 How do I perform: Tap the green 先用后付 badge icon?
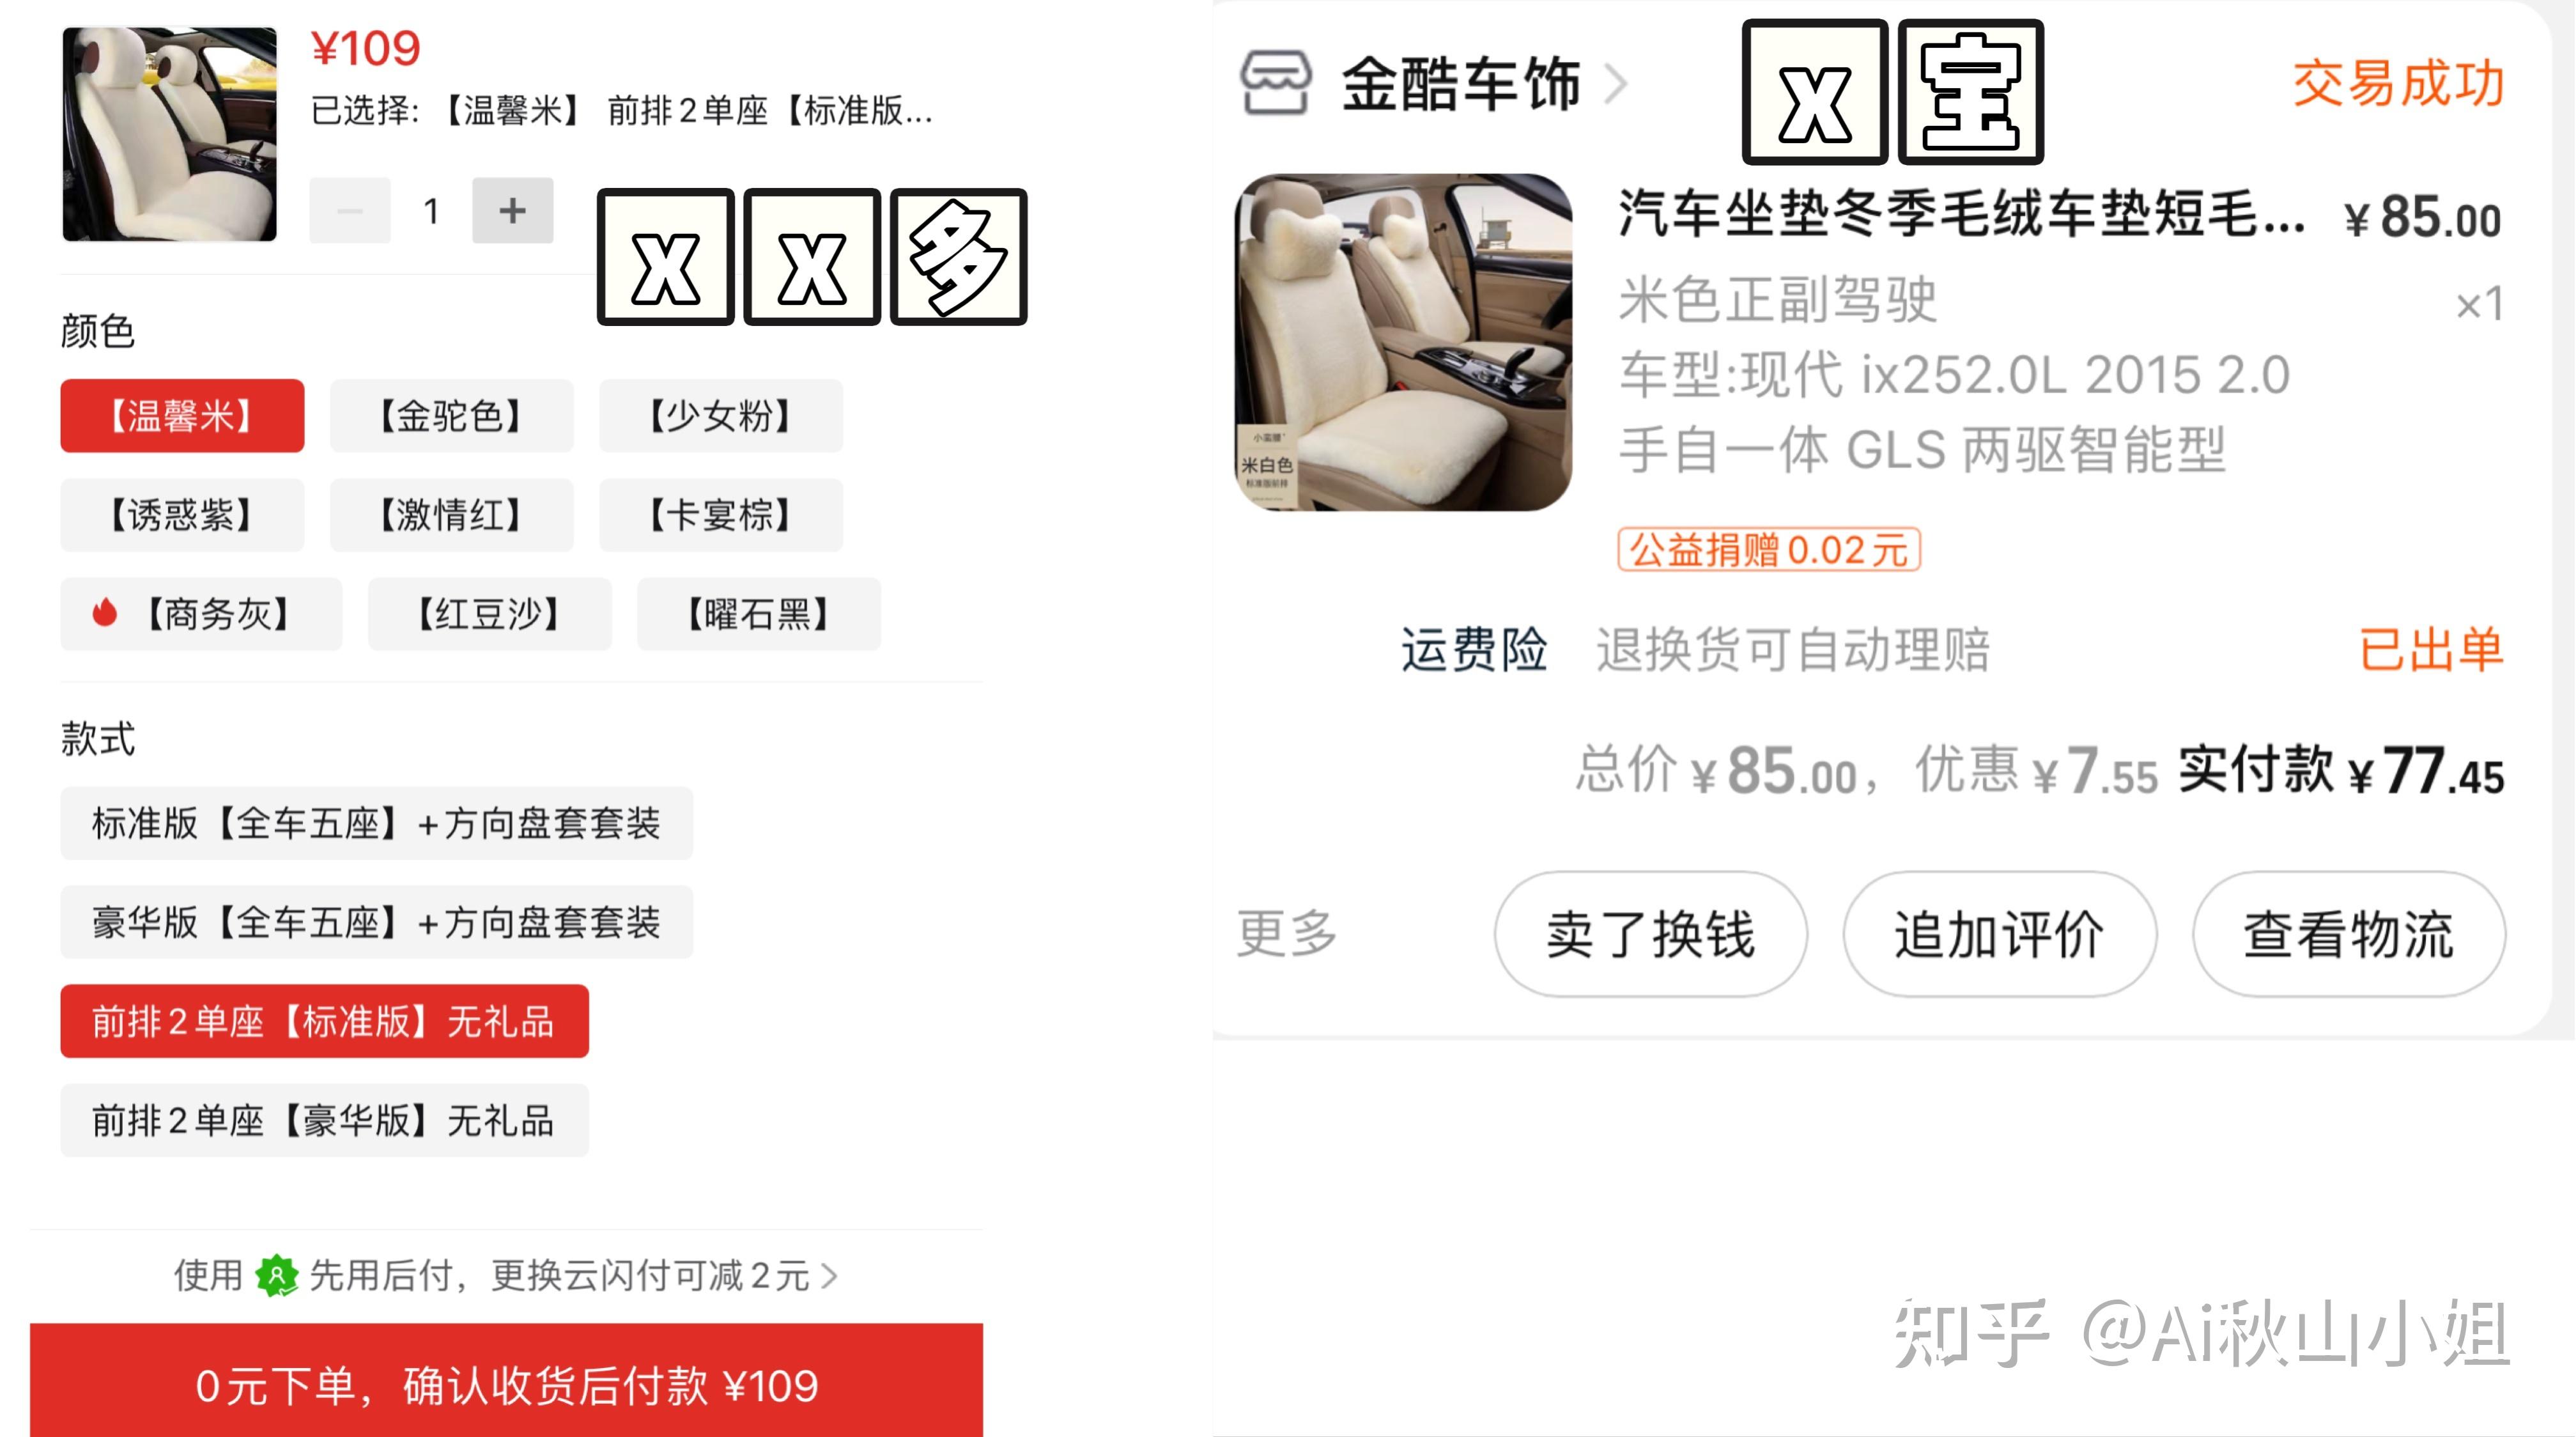click(x=277, y=1275)
